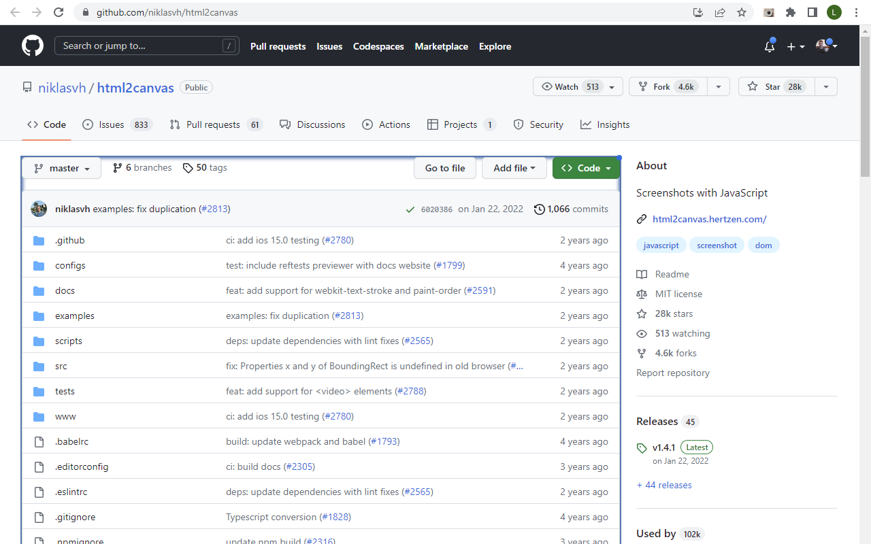Open the .gitignore file
Viewport: 871px width, 544px height.
coord(76,517)
